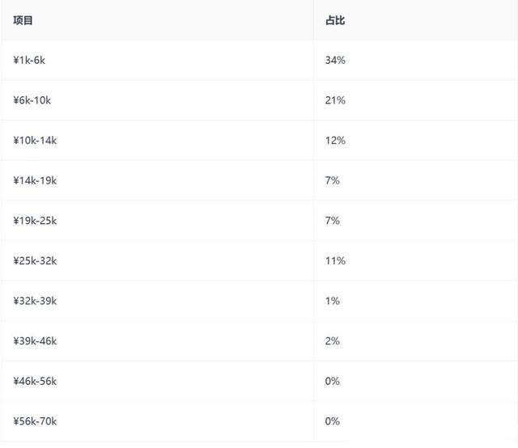Viewport: 518px width, 448px height.
Task: Click the 11% percentage value
Action: [x=335, y=260]
